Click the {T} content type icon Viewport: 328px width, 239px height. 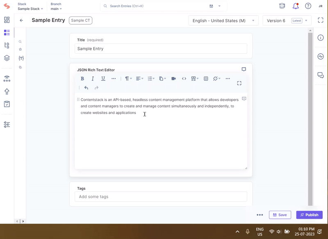point(21,58)
